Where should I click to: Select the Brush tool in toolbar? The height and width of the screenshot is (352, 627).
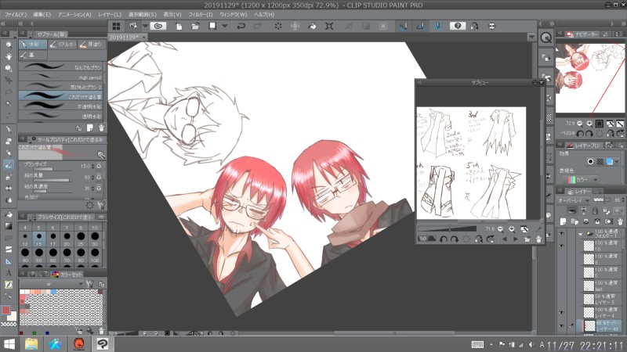click(9, 164)
